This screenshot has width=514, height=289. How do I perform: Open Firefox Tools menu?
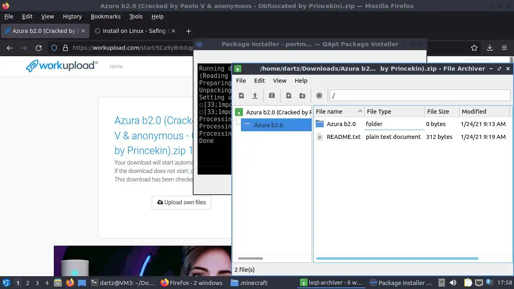click(136, 16)
